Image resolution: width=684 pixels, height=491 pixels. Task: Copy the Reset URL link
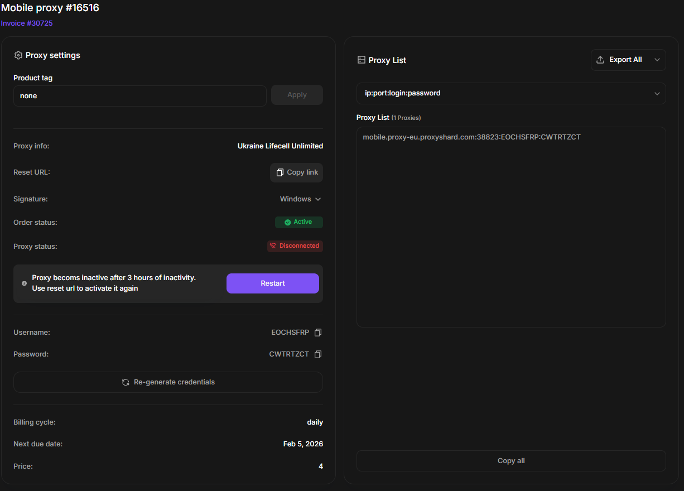click(x=296, y=172)
